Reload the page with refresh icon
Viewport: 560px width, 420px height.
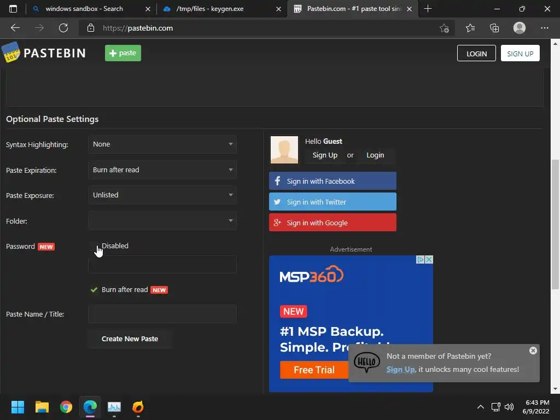[x=63, y=28]
